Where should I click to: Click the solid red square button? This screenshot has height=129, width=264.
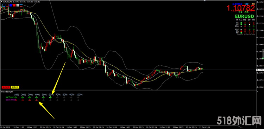coord(14,5)
